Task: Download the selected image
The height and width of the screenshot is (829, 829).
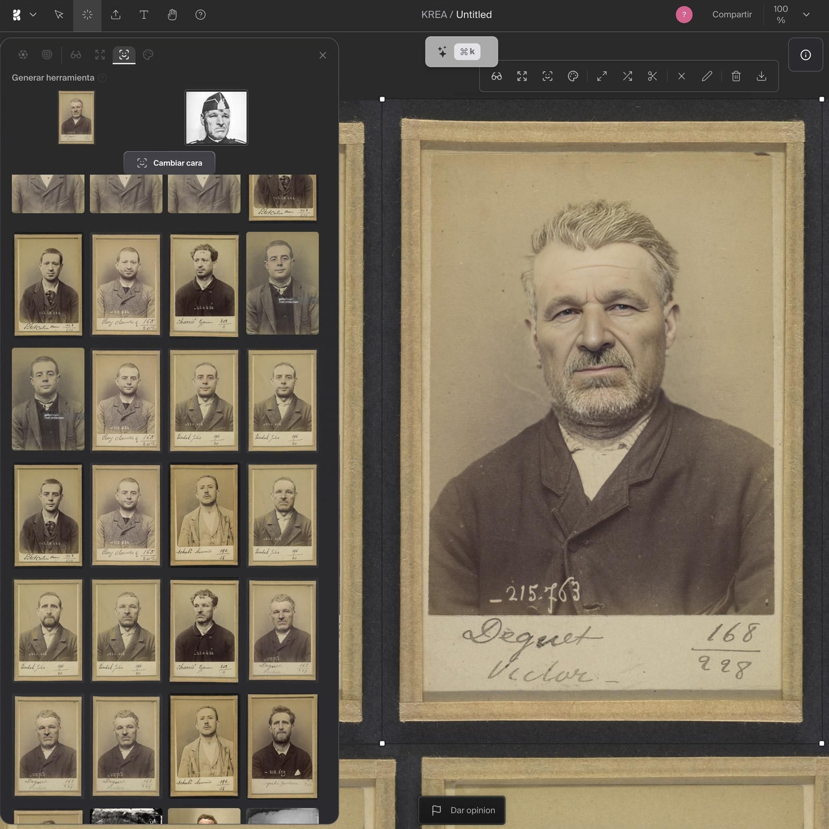Action: click(x=761, y=76)
